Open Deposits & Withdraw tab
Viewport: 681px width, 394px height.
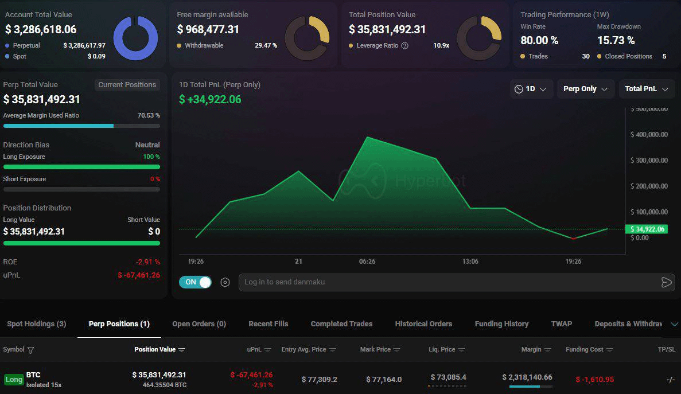(x=628, y=323)
